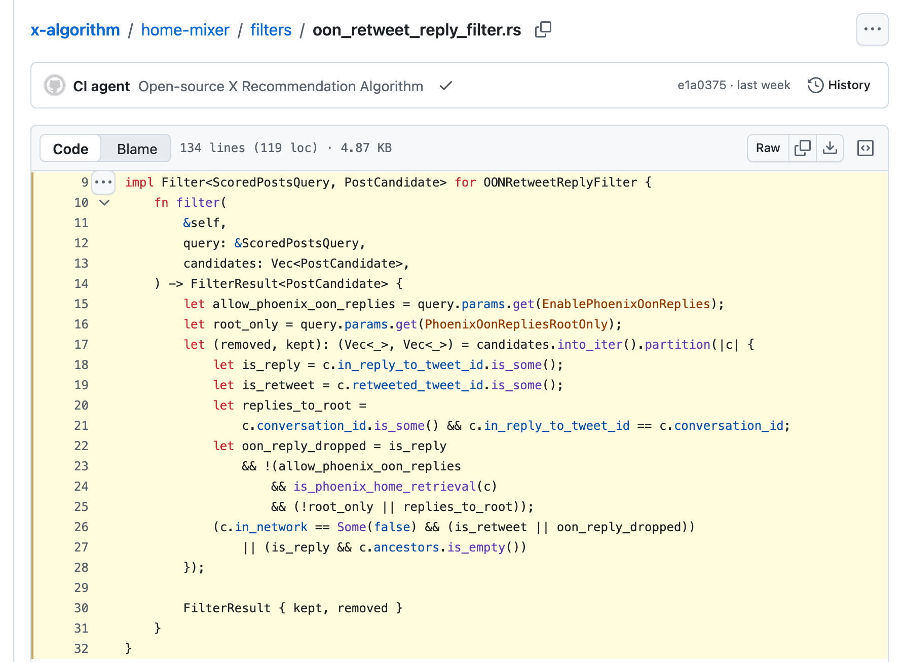Click the ancestors field on line 27
Screen dimensions: 905x662
click(x=406, y=547)
